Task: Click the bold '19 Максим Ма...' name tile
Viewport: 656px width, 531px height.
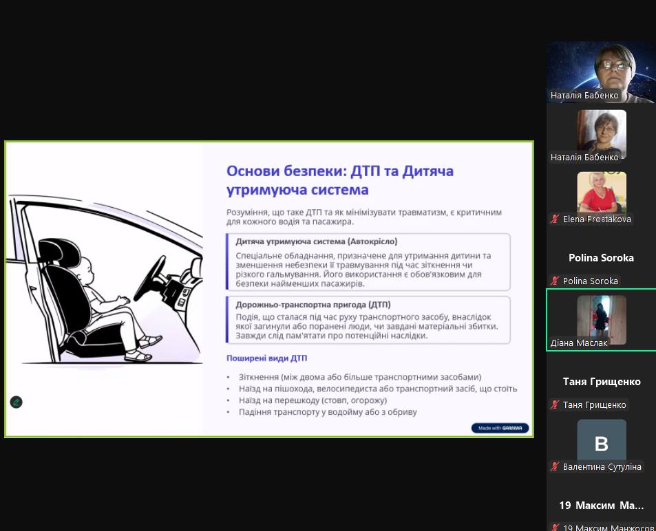Action: pos(601,506)
